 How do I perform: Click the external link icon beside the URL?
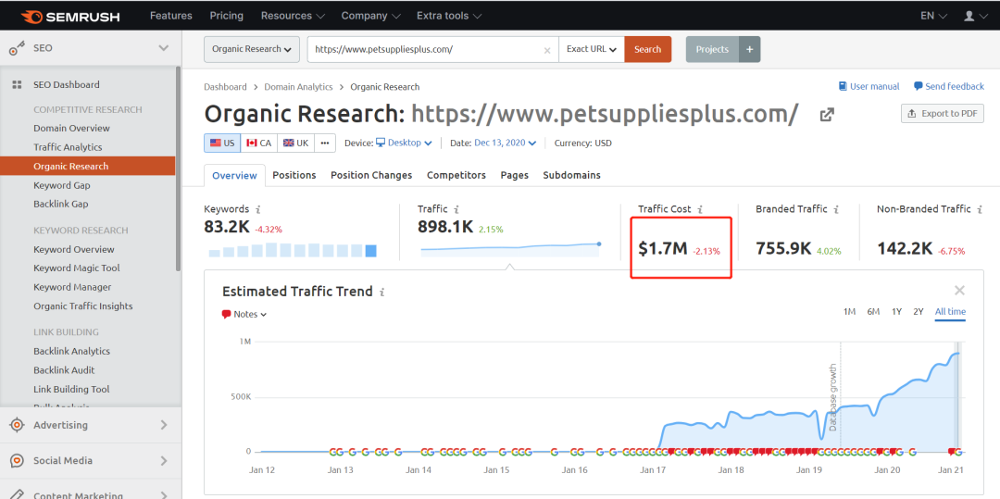(827, 114)
